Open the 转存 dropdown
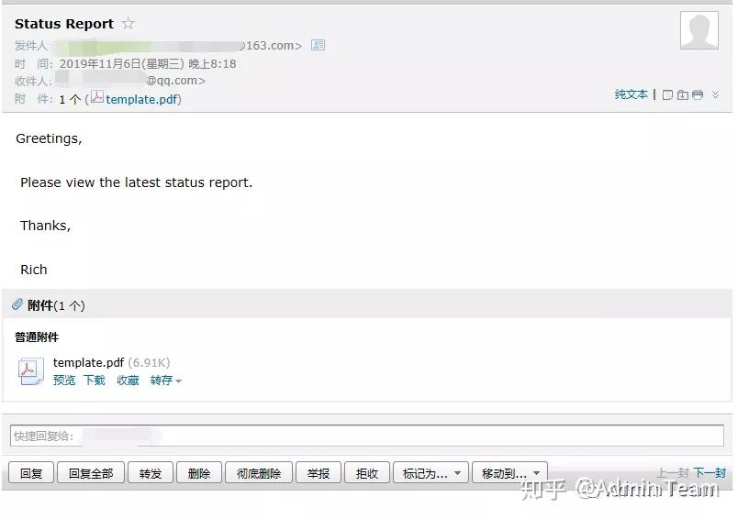Viewport: 738px width, 519px height. tap(165, 381)
